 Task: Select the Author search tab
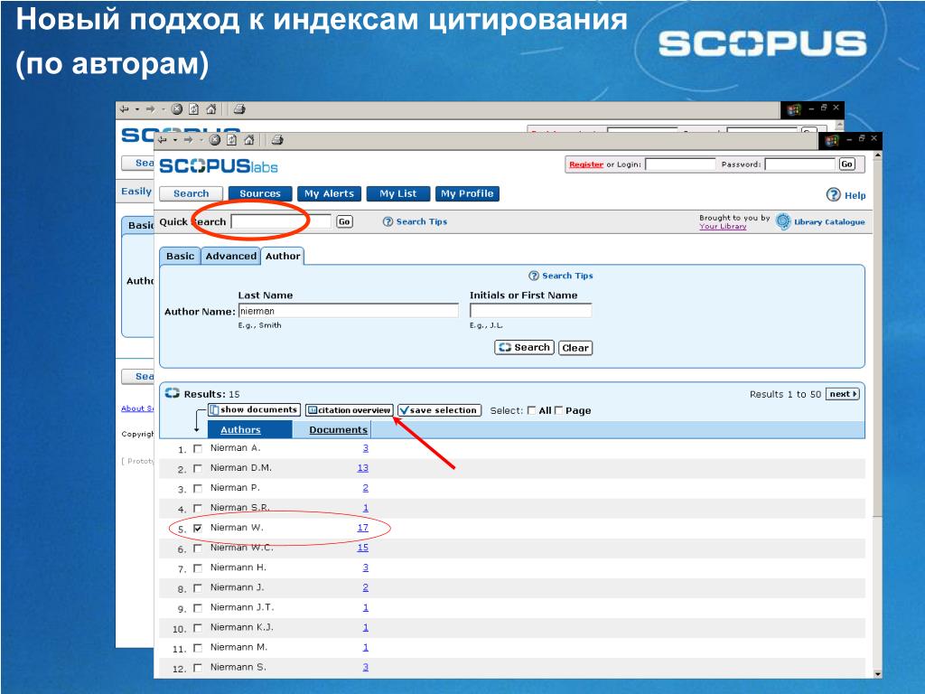pos(283,256)
